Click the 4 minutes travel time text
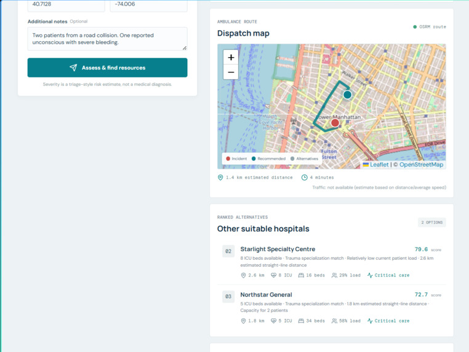The image size is (469, 352). coord(322,178)
